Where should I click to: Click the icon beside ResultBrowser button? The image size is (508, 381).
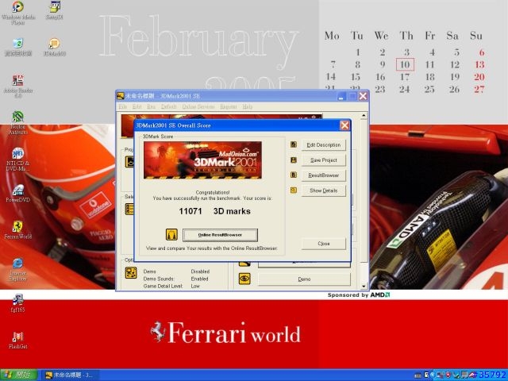coord(294,175)
